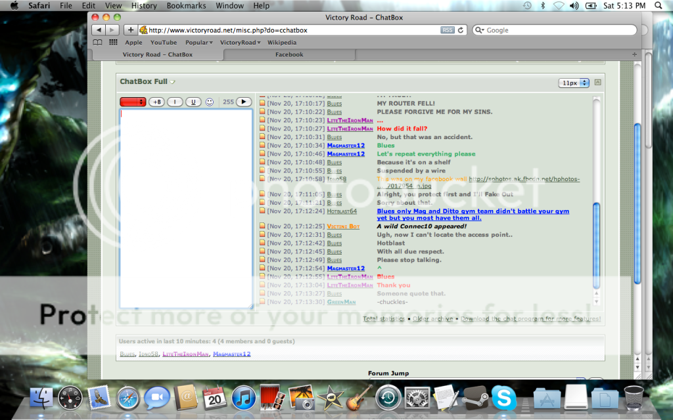Toggle bold formatting with +B button
Image resolution: width=673 pixels, height=420 pixels.
tap(156, 102)
